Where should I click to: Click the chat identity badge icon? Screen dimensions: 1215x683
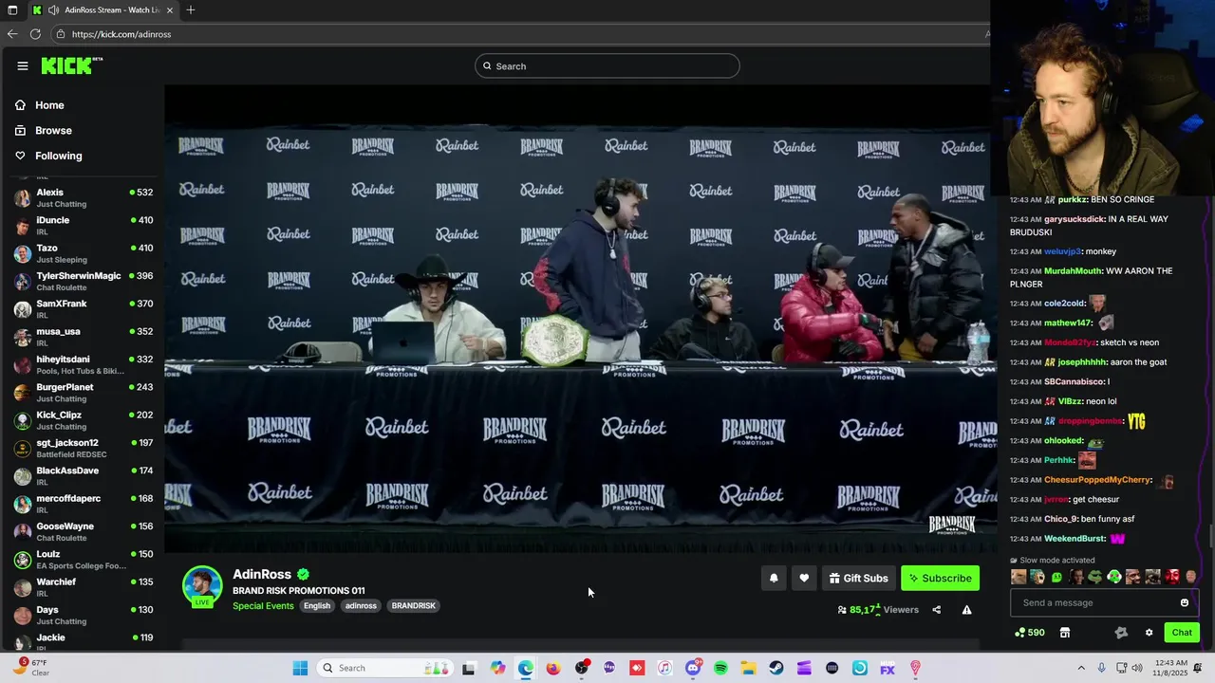(1121, 633)
